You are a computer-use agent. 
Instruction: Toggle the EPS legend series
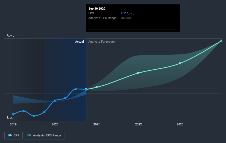point(13,135)
